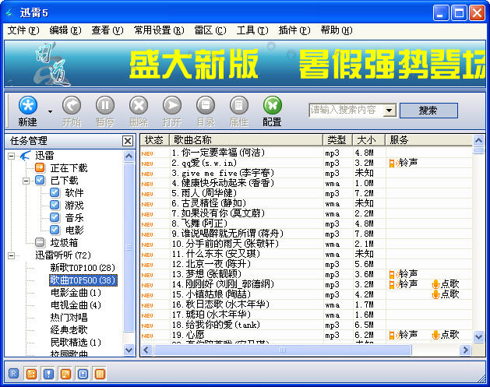Open the 帮助(H) menu
The height and width of the screenshot is (387, 490).
337,30
